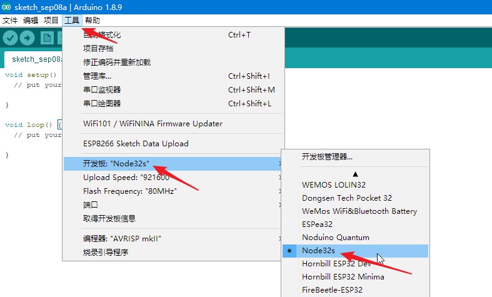
Task: Select Noduino Quantum board
Action: [x=355, y=238]
